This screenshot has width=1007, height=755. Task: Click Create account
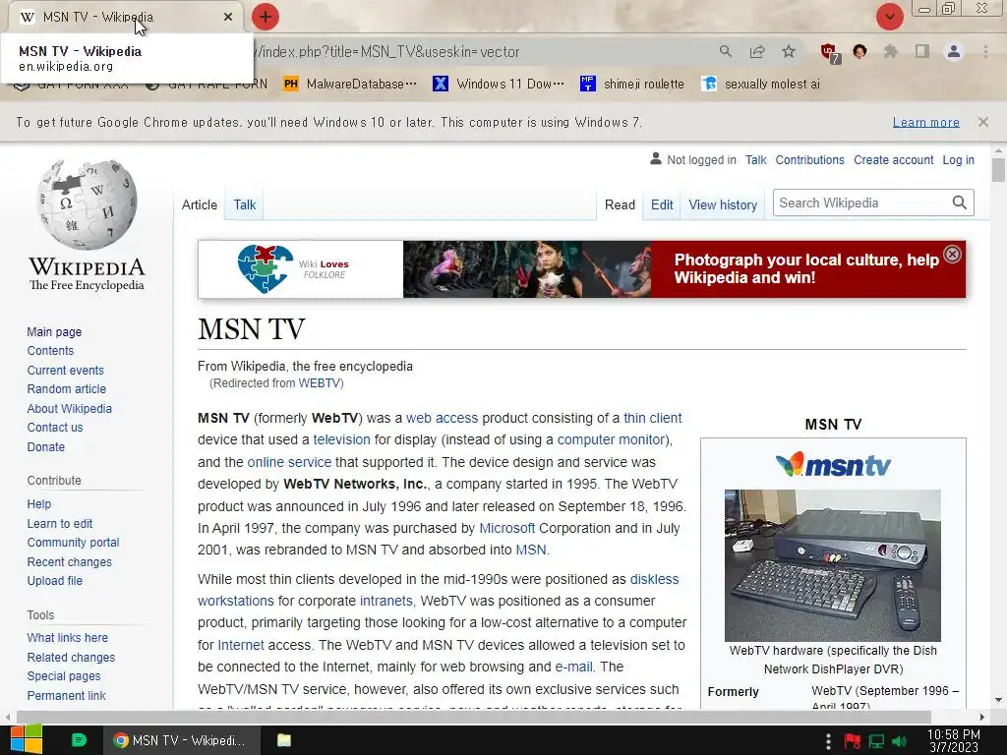click(x=893, y=160)
